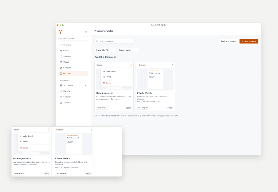This screenshot has width=278, height=192.
Task: Click the Portfolios briefcase icon
Action: click(61, 56)
